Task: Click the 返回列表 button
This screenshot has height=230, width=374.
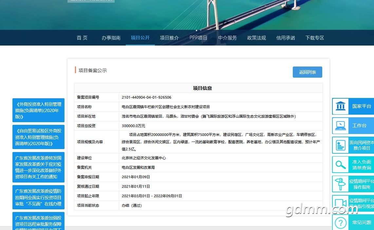Action: coord(307,72)
